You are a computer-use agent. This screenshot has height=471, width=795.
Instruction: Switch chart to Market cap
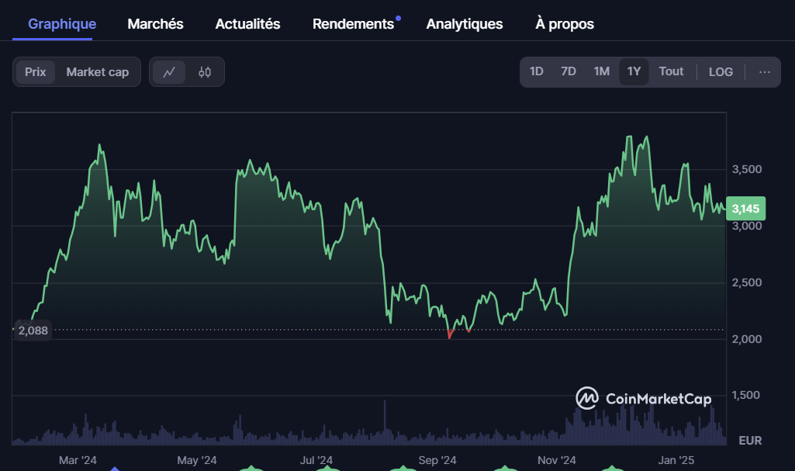98,72
